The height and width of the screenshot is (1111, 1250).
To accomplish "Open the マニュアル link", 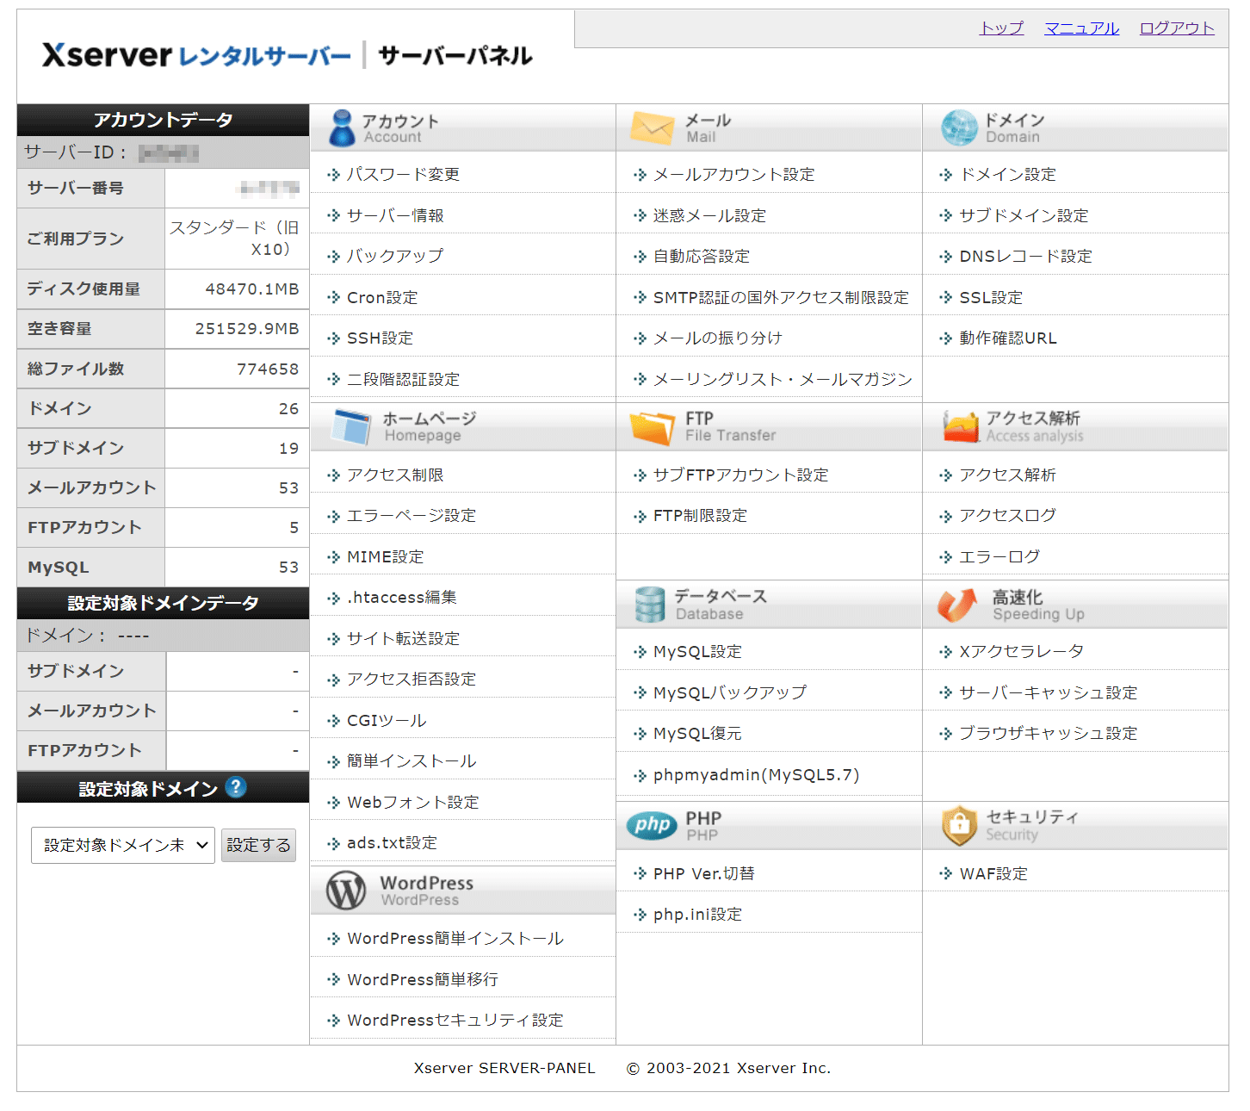I will coord(1081,28).
